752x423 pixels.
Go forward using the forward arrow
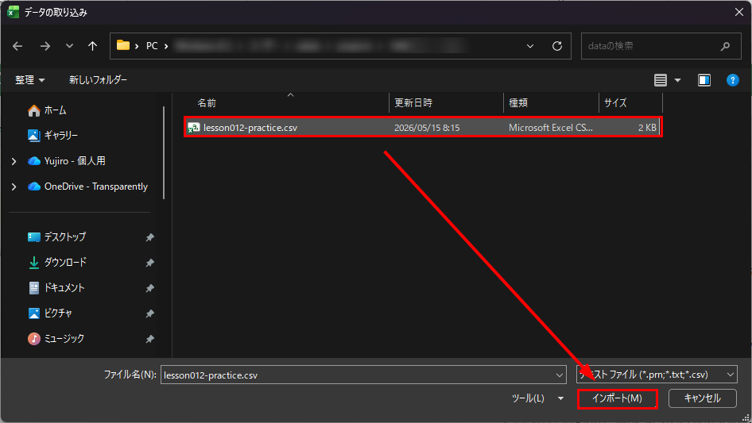pos(45,46)
